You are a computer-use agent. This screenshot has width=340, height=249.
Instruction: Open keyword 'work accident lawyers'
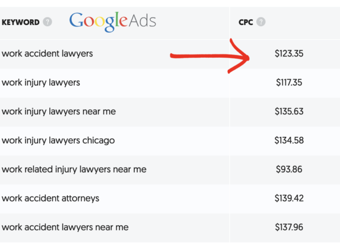(47, 54)
